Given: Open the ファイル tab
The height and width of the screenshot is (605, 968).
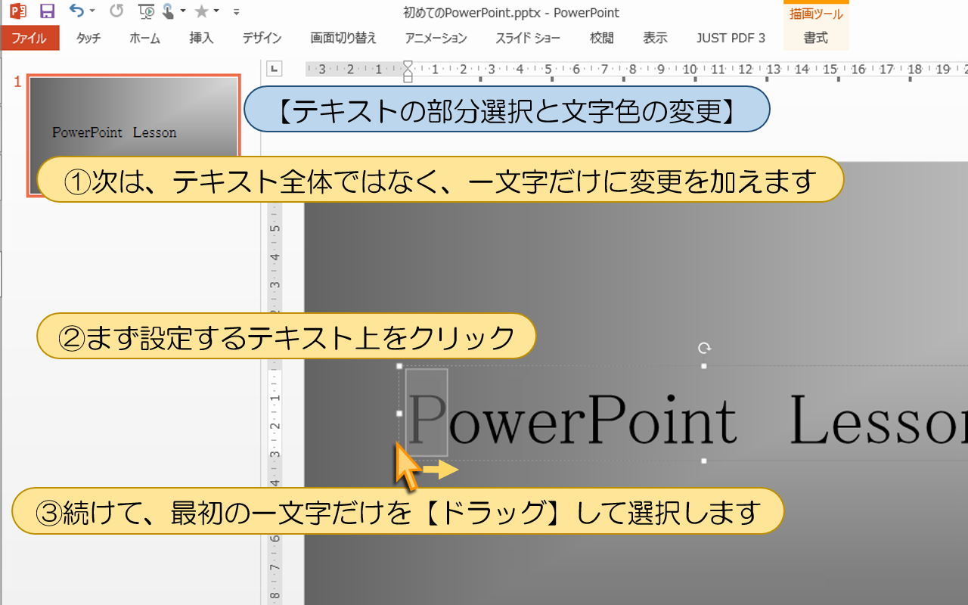Looking at the screenshot, I should point(29,38).
